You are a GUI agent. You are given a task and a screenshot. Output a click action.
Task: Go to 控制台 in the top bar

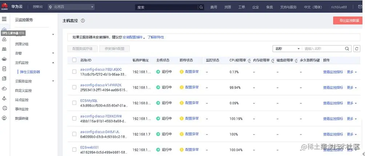pos(37,7)
